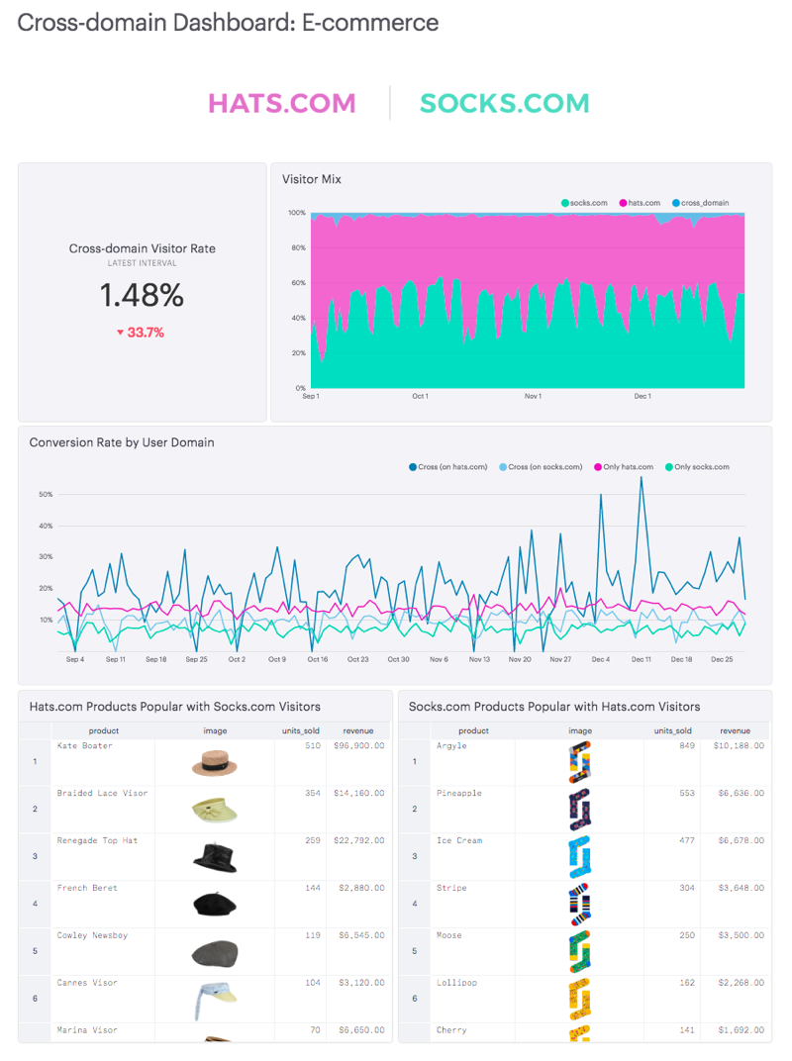Viewport: 792px width, 1061px height.
Task: Click the Moose socks image
Action: 580,951
